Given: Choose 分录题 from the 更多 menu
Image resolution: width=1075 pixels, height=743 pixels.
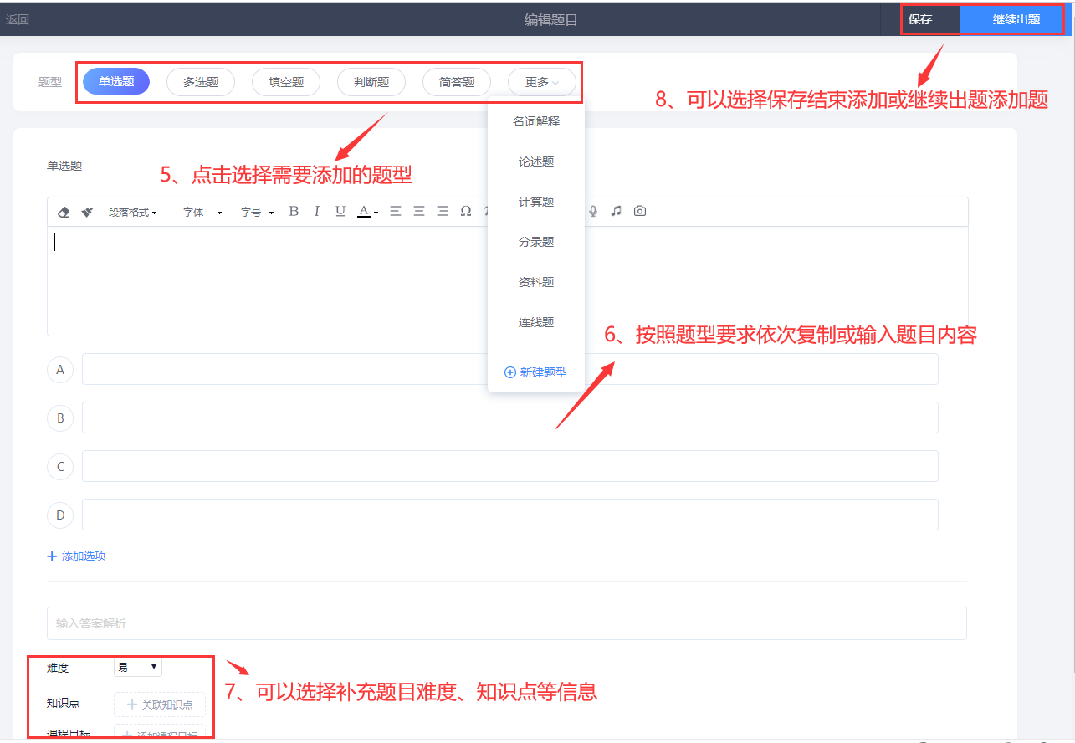Looking at the screenshot, I should pos(536,242).
